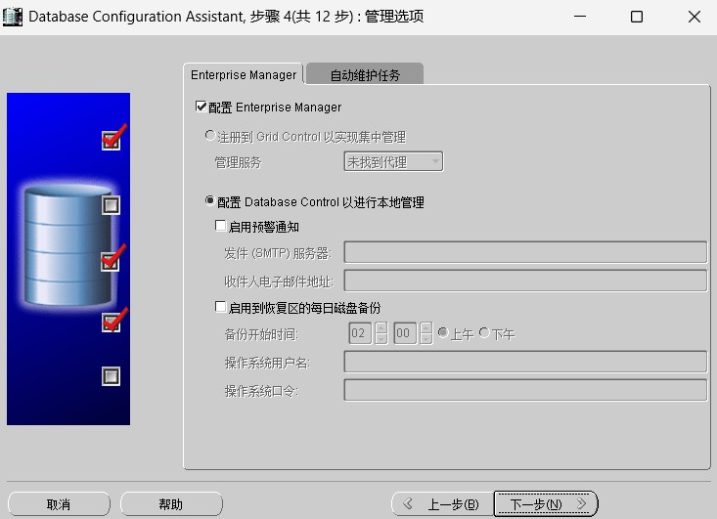Image resolution: width=717 pixels, height=519 pixels.
Task: Minimize the Database Configuration Assistant window
Action: coord(580,17)
